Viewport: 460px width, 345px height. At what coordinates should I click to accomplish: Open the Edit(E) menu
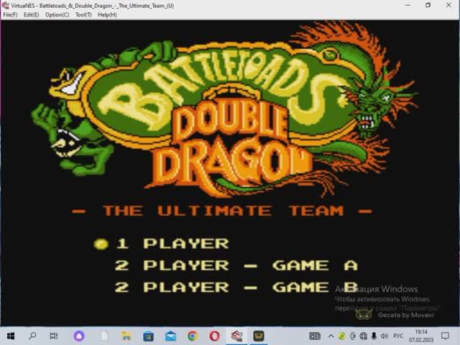coord(31,14)
